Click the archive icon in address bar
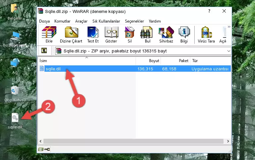 point(59,51)
